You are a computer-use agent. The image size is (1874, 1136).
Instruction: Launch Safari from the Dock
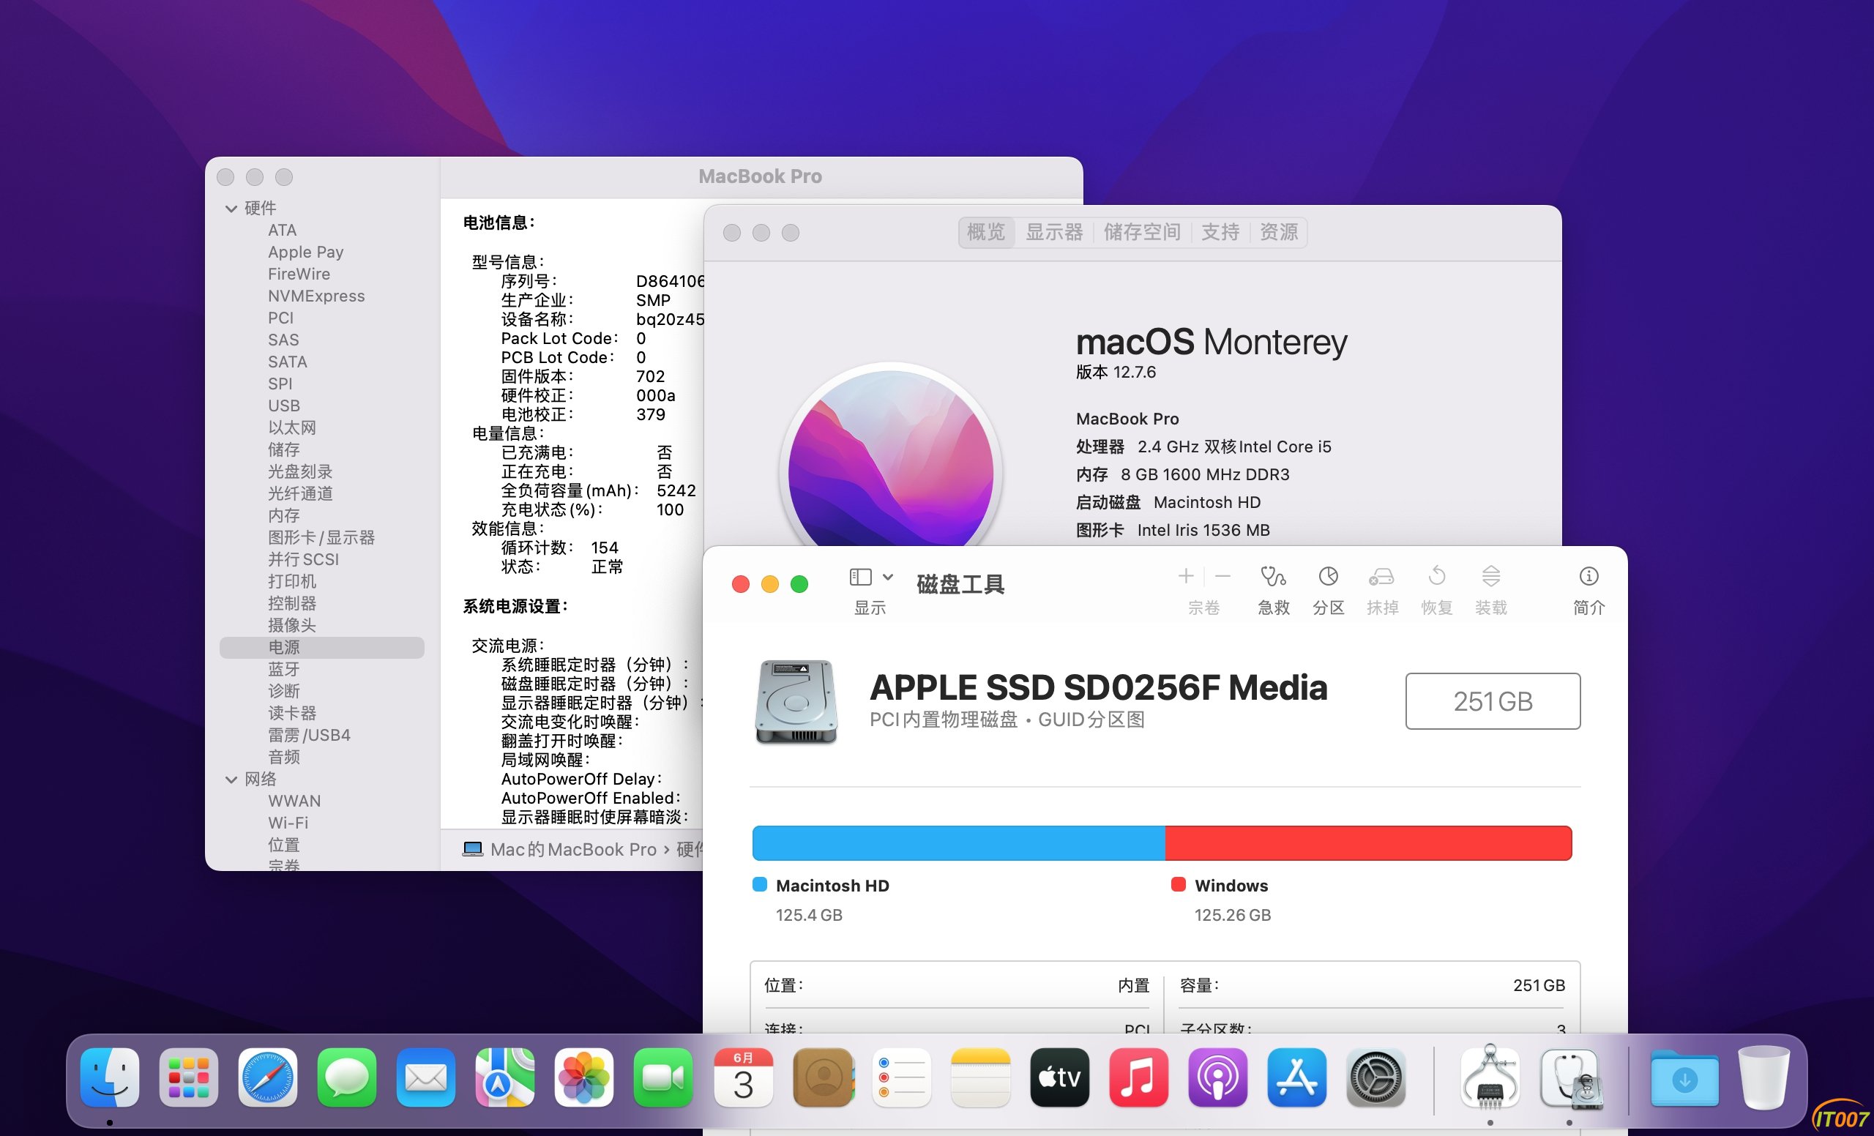268,1077
